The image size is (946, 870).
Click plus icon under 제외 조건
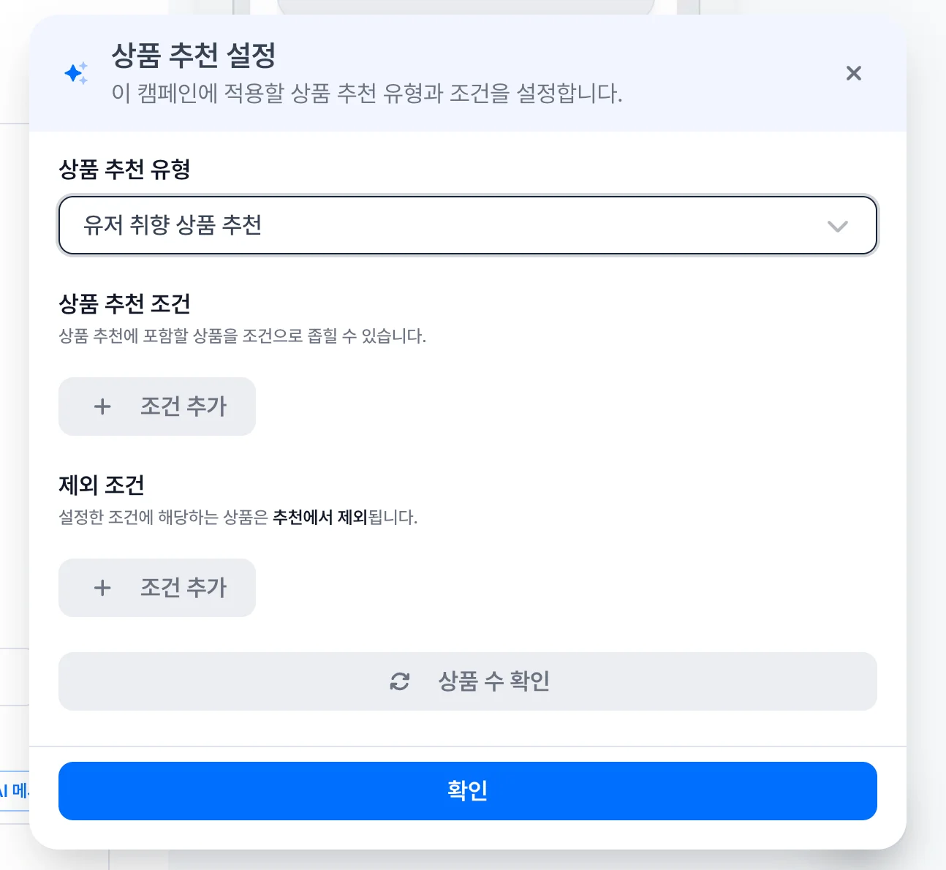(x=102, y=588)
